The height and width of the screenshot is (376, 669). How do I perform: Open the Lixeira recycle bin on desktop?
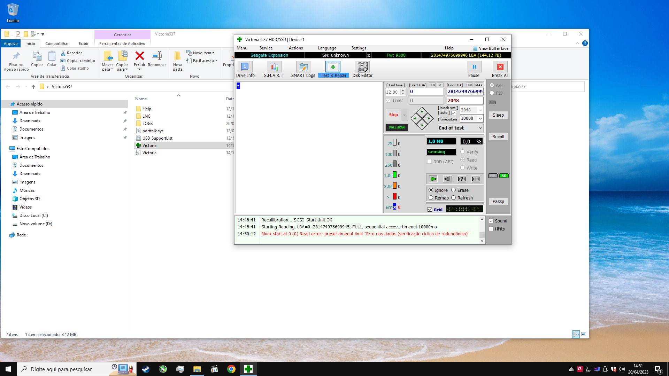pos(13,13)
